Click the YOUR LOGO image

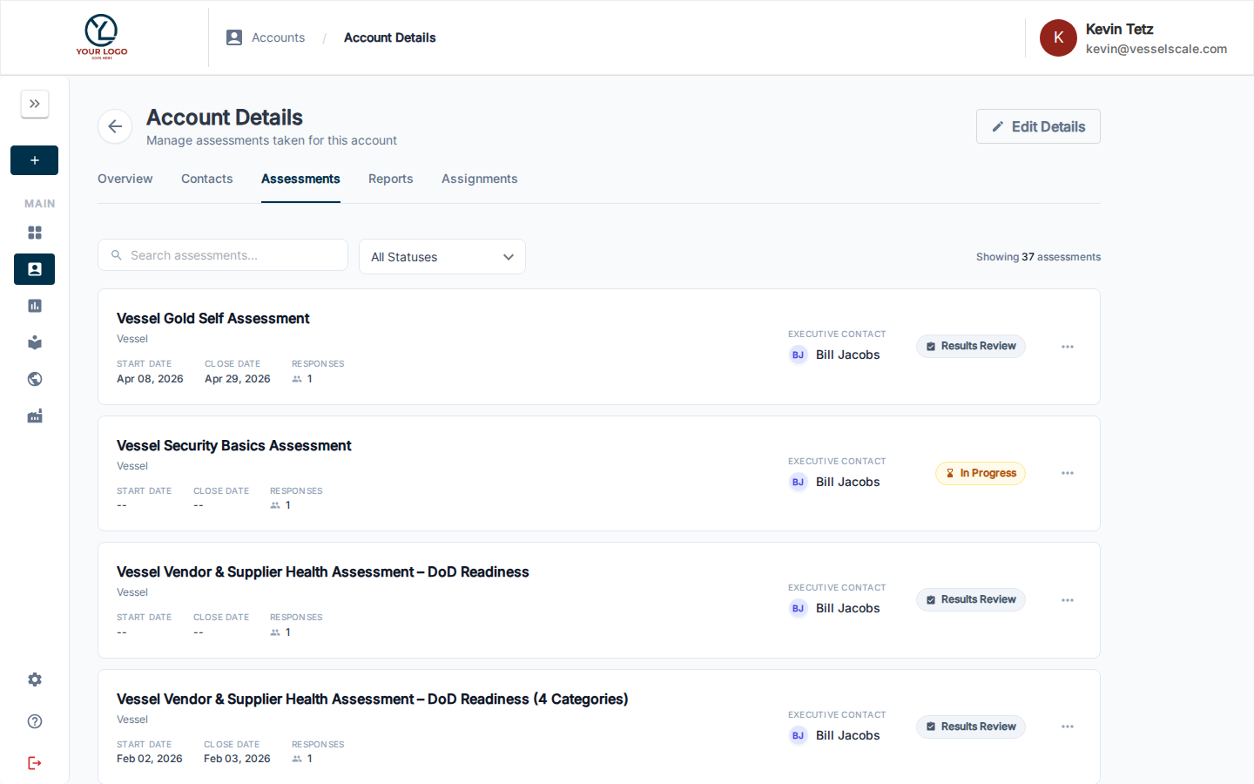tap(102, 37)
